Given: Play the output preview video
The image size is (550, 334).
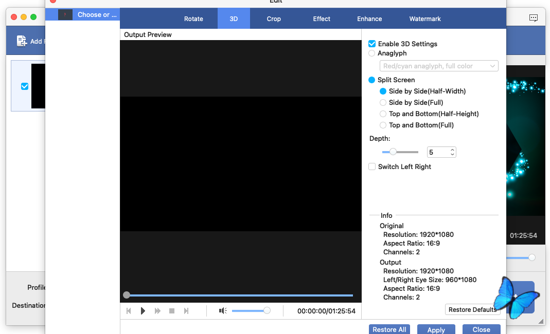Looking at the screenshot, I should tap(143, 311).
